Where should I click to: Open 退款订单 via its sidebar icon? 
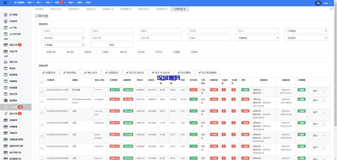pos(6,114)
